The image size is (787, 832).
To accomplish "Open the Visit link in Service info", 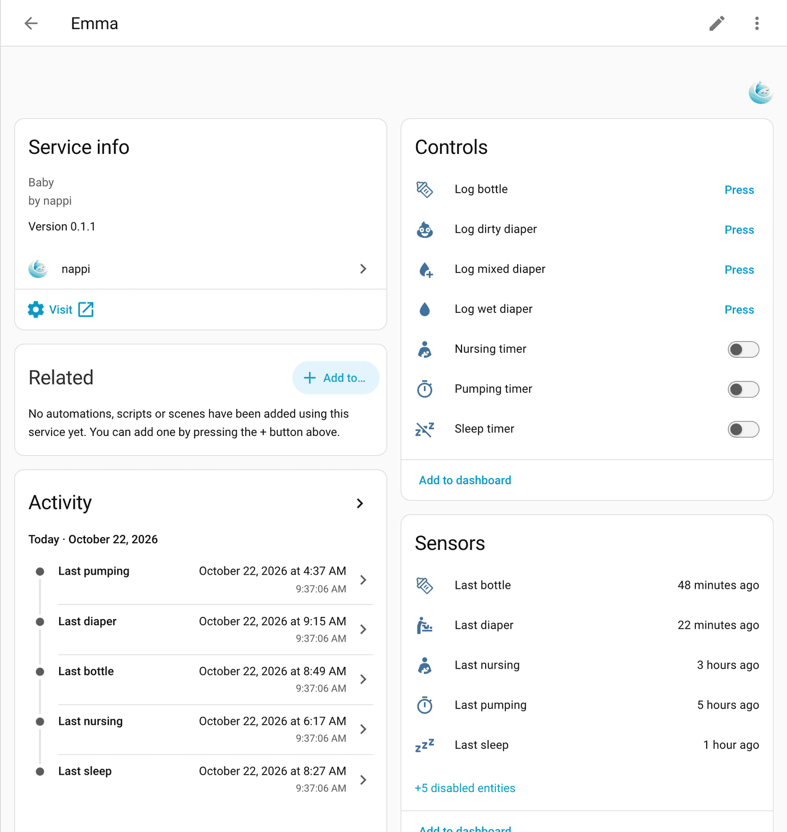I will click(61, 310).
